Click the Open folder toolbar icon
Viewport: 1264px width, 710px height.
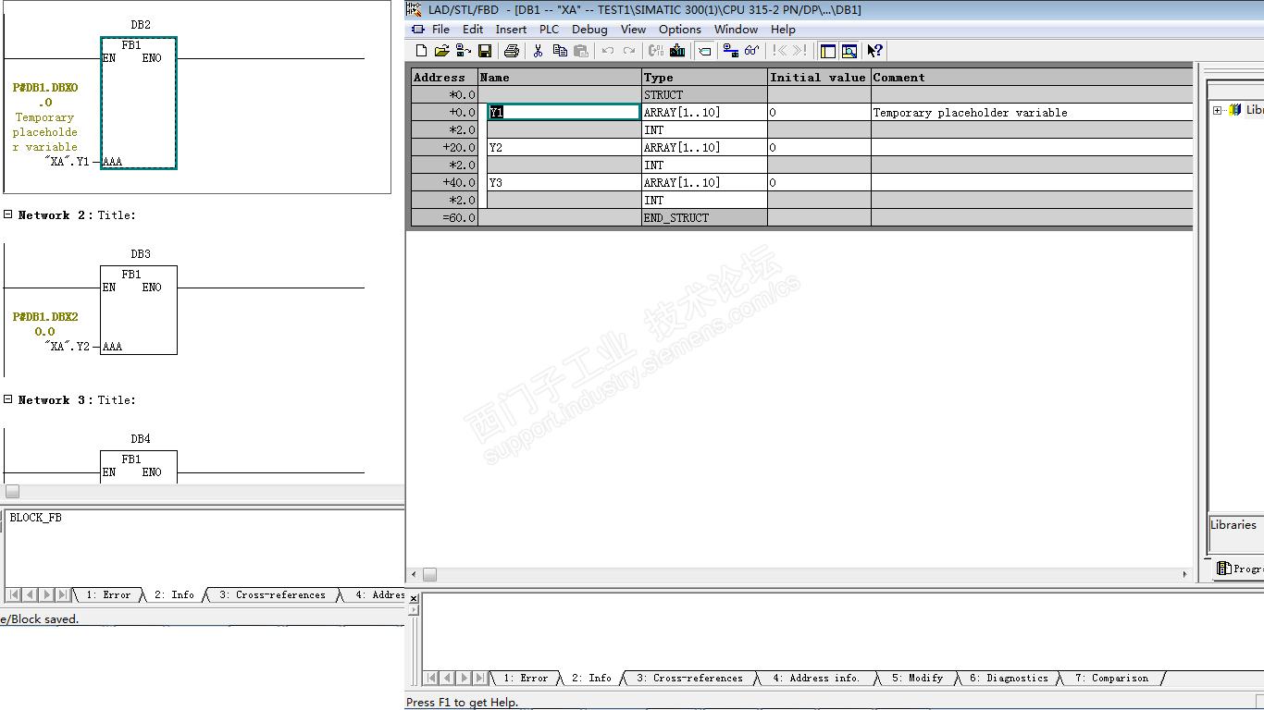point(442,51)
